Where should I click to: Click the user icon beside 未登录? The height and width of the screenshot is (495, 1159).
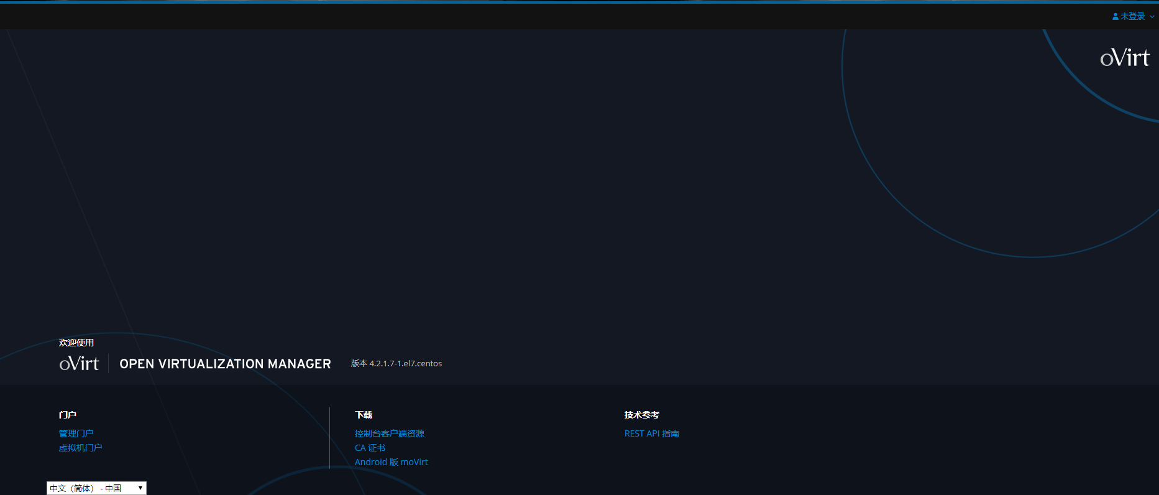pos(1115,17)
